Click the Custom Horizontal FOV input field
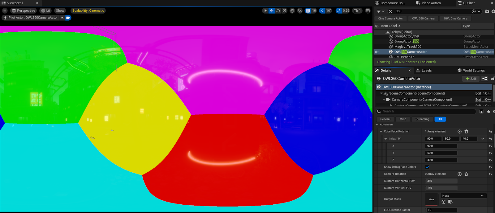Image resolution: width=495 pixels, height=213 pixels. [x=441, y=181]
